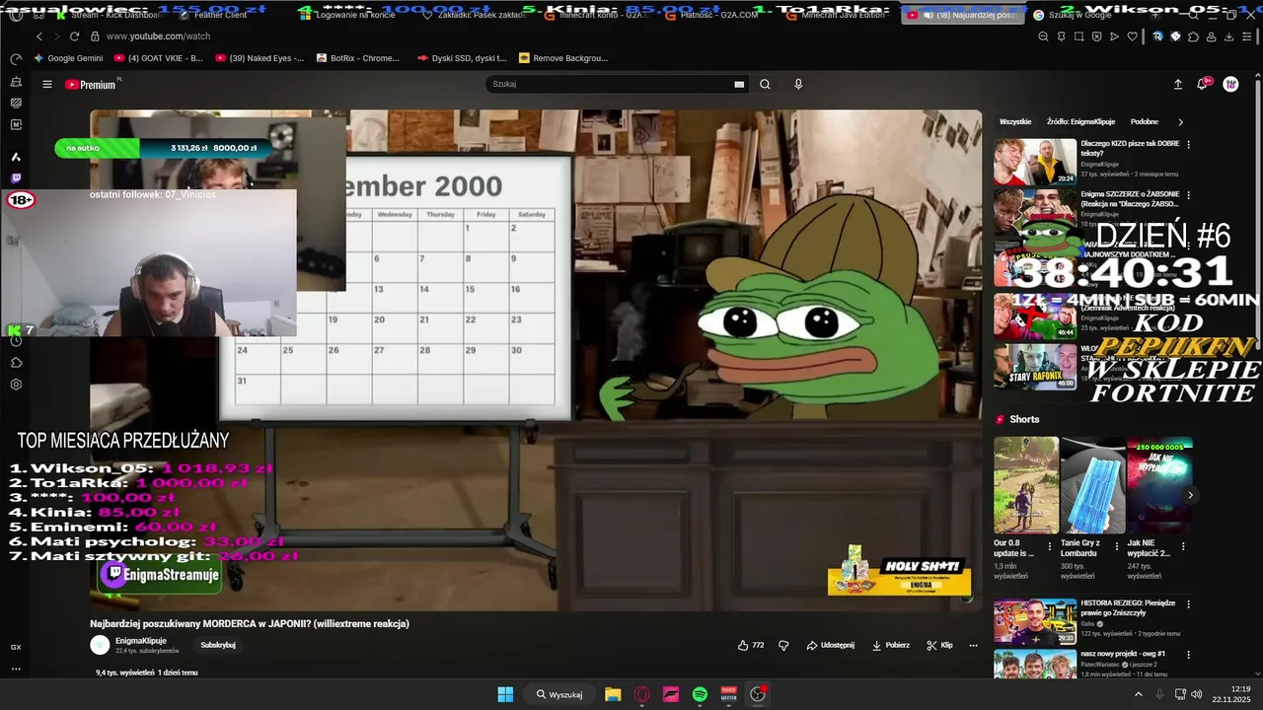
Task: Go to YouTube Premium home logo
Action: (92, 85)
